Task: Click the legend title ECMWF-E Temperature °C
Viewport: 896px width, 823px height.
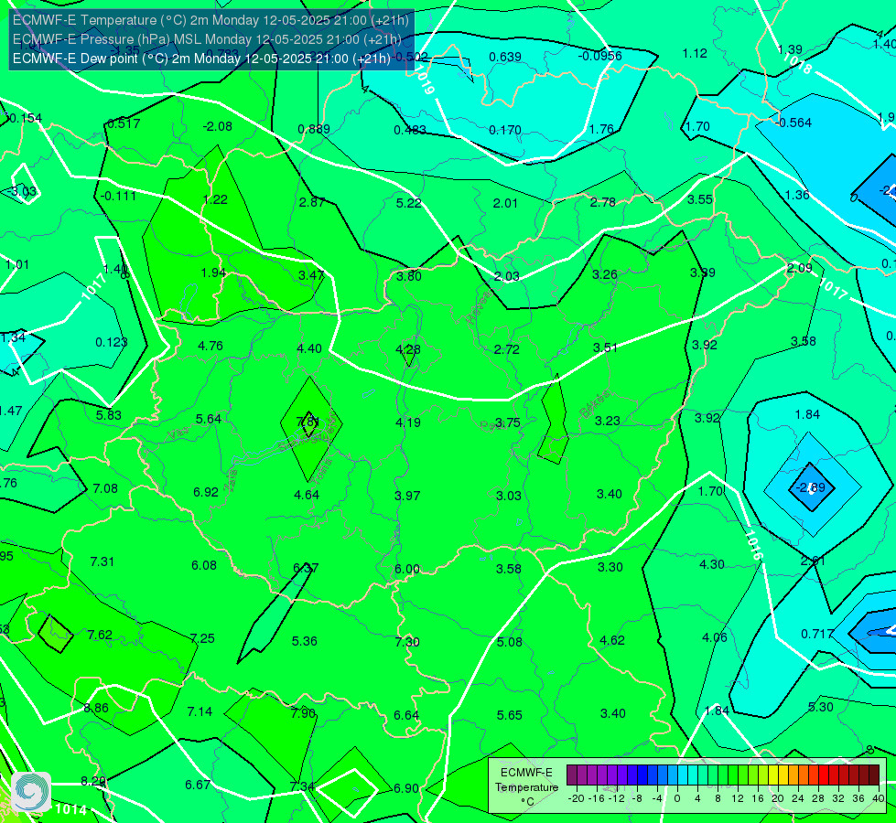Action: coord(526,787)
